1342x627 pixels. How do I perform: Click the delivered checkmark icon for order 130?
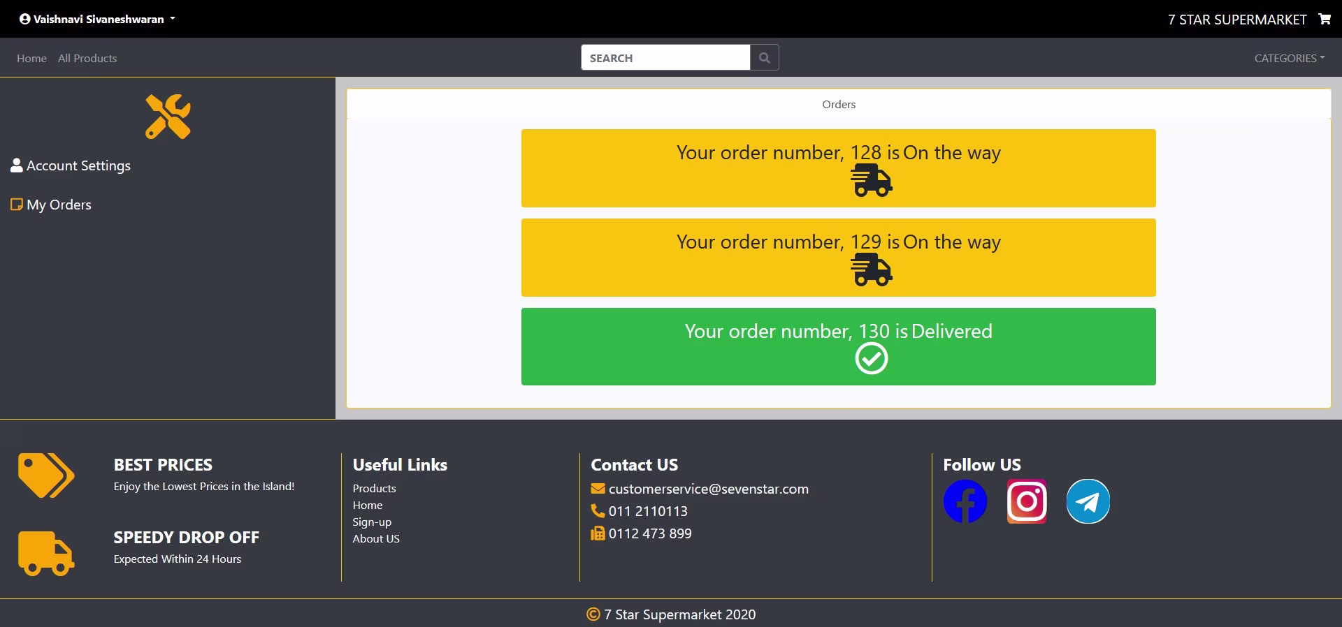pyautogui.click(x=871, y=359)
